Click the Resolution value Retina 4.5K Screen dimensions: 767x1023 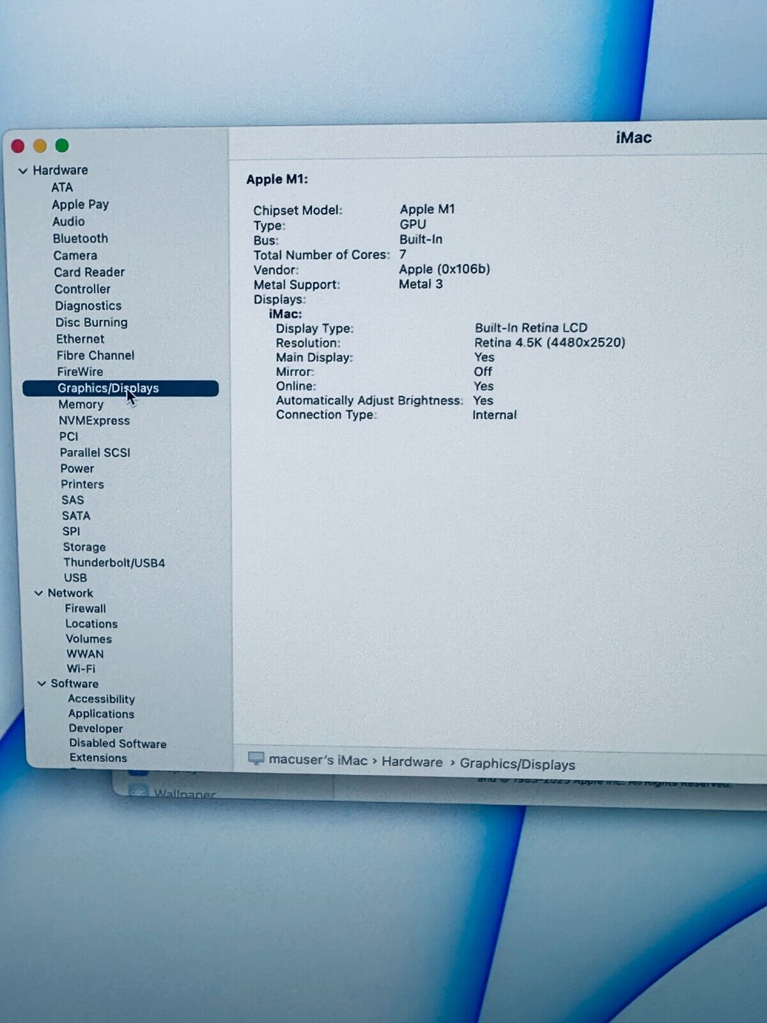coord(550,343)
